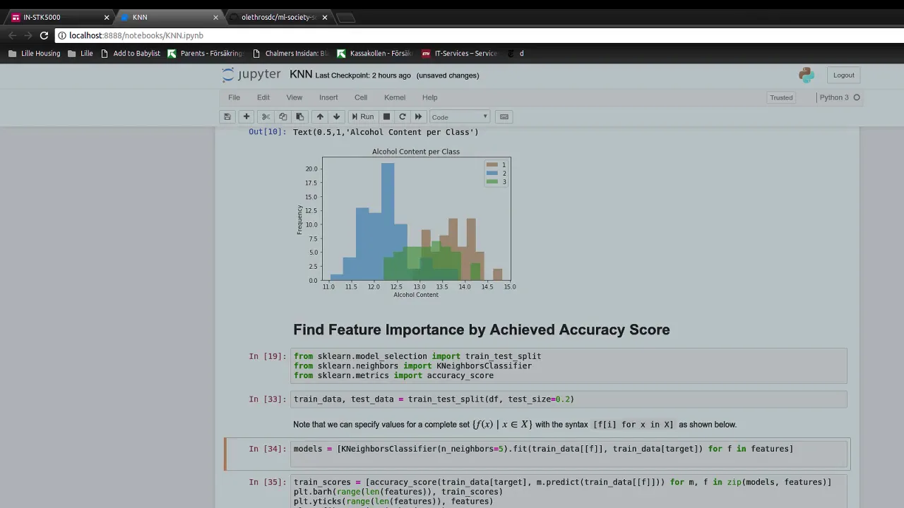
Task: Open the Parents - Försäkring bookmark
Action: click(x=206, y=53)
